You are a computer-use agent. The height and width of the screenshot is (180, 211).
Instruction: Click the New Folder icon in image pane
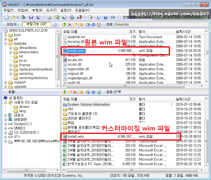[75, 24]
